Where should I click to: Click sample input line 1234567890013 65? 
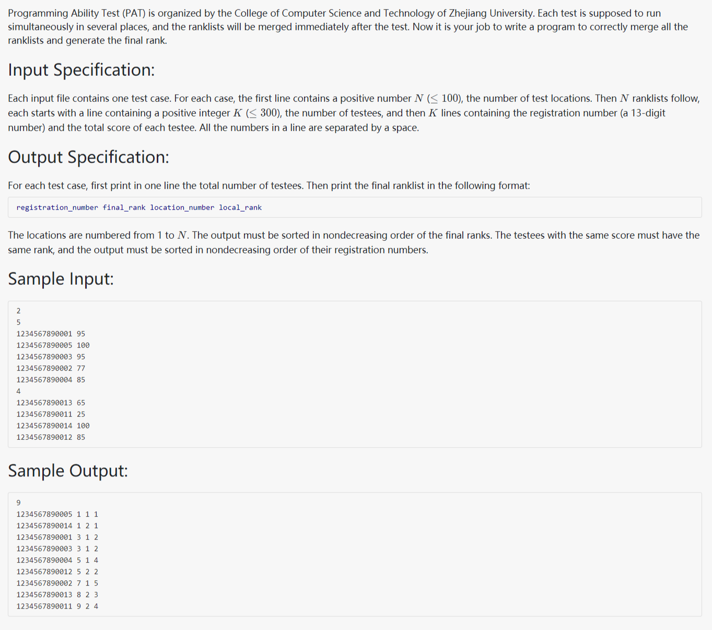(51, 403)
